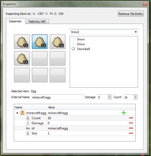Image resolution: width=151 pixels, height=156 pixels.
Task: Click the Damage value field
Action: pos(103,97)
